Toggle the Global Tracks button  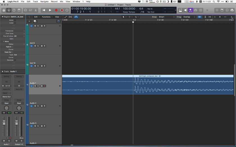(58, 21)
